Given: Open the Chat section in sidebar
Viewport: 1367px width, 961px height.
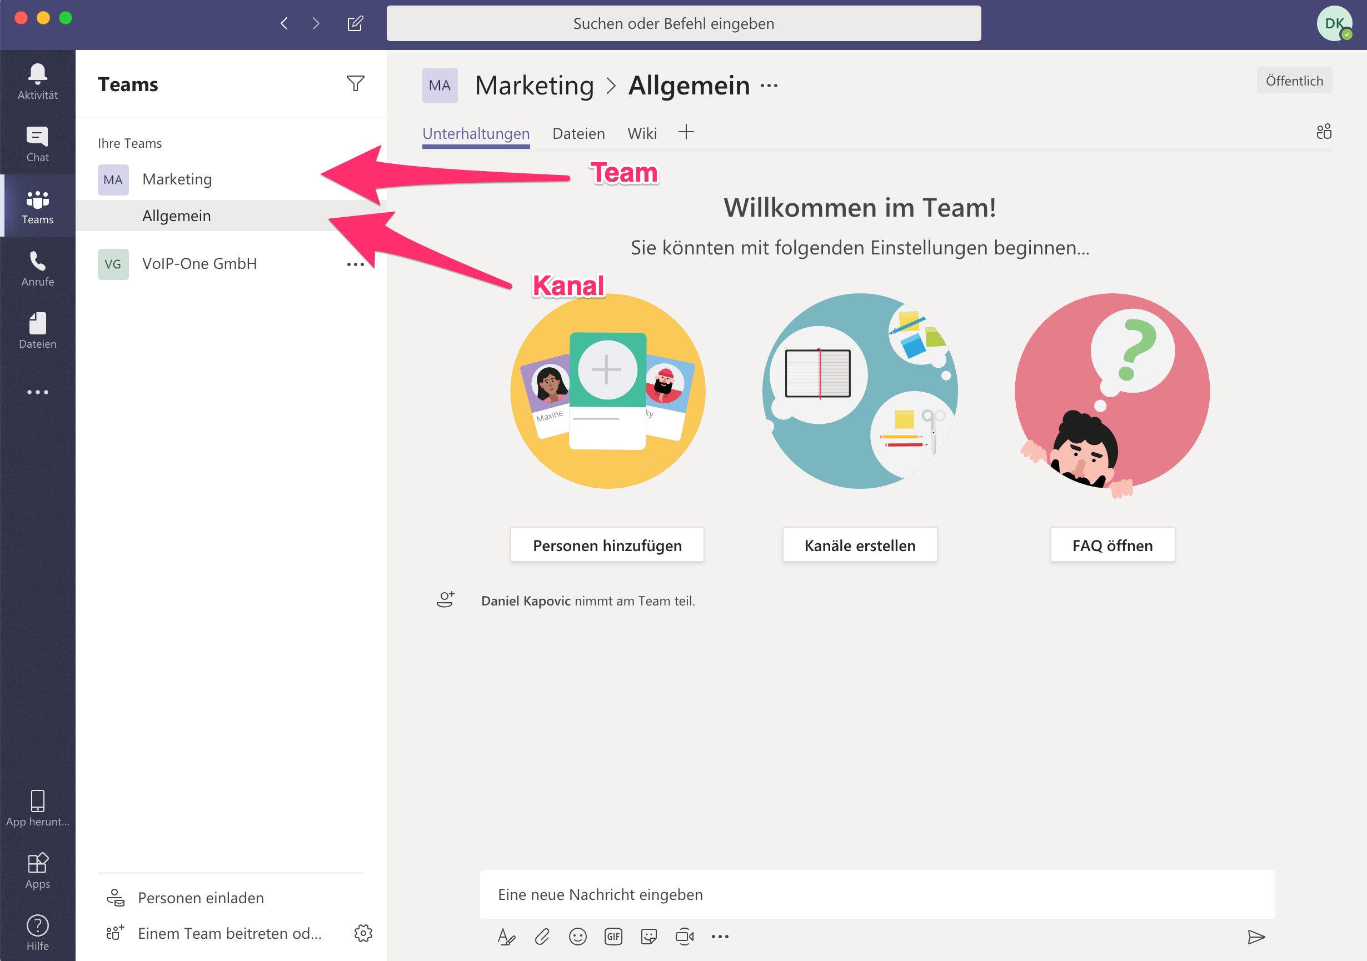Looking at the screenshot, I should point(38,144).
